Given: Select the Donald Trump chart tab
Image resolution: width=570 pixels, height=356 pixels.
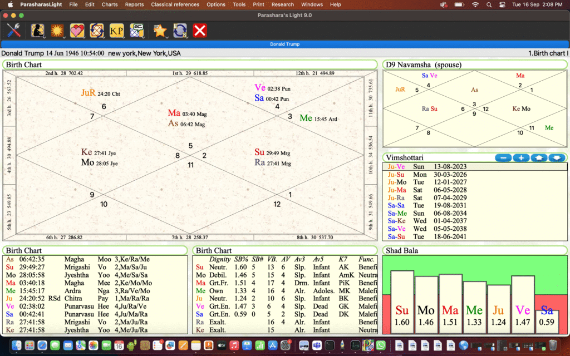Looking at the screenshot, I should coord(284,44).
